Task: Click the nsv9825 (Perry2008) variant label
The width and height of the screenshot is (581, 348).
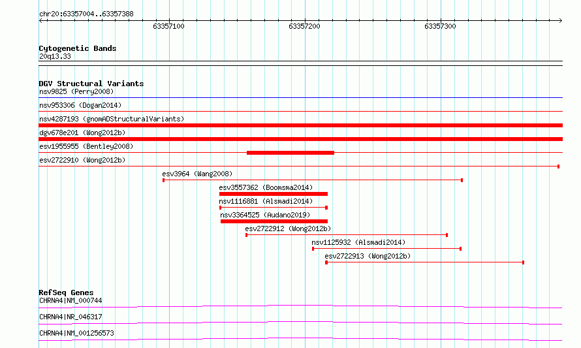Action: 76,91
